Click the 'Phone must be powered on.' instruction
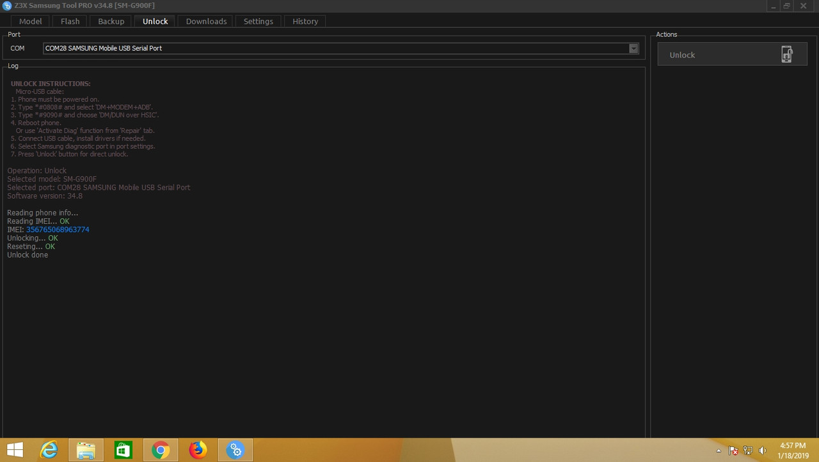Image resolution: width=819 pixels, height=462 pixels. coord(55,100)
